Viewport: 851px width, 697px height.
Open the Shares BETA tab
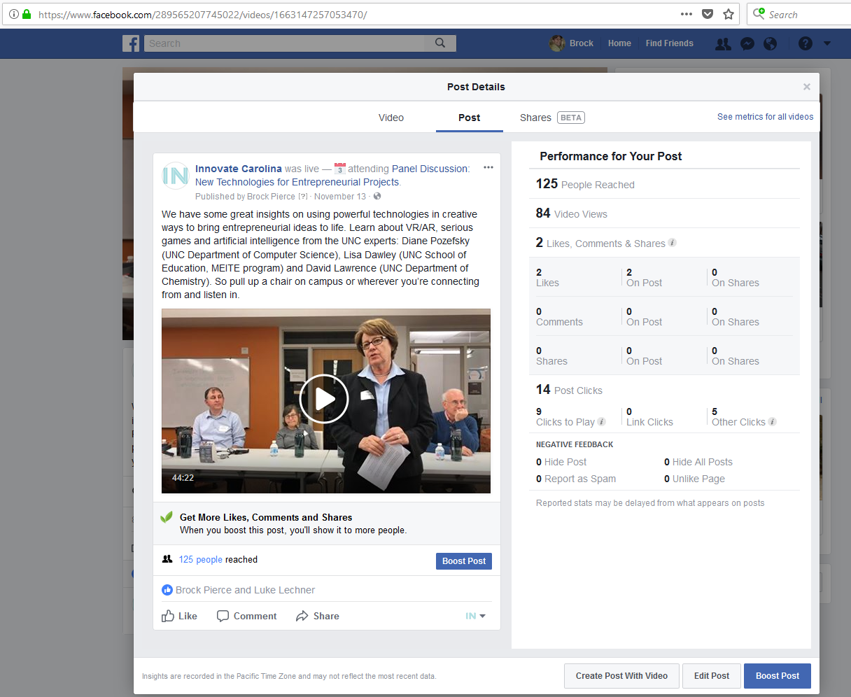coord(552,118)
